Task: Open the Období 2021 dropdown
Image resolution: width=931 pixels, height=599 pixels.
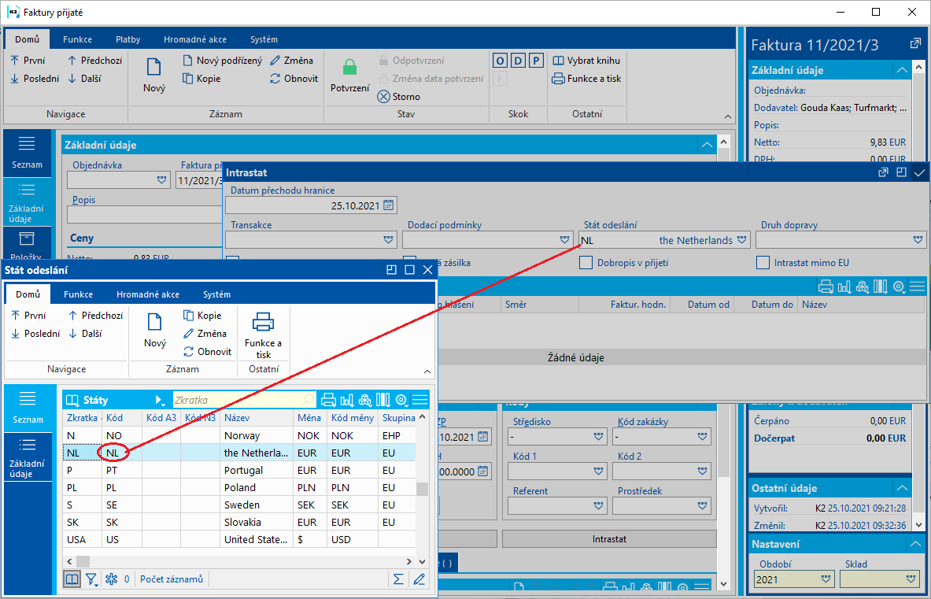Action: [x=826, y=579]
